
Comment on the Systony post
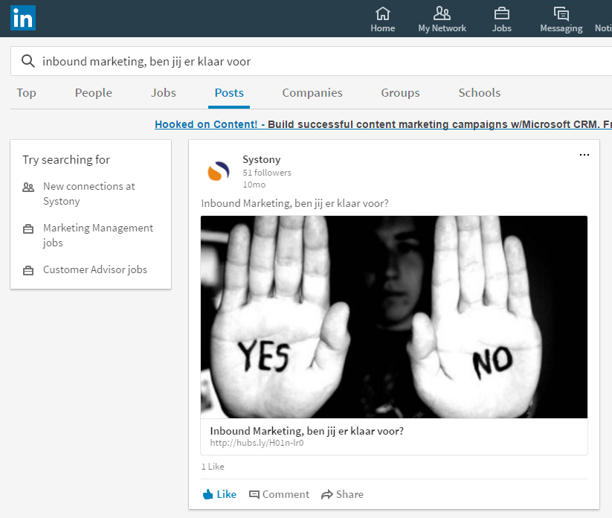pos(279,495)
